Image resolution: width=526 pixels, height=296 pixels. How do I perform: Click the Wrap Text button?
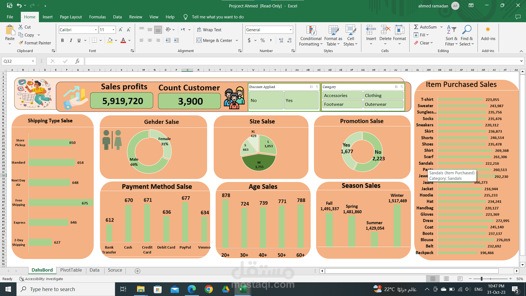(x=209, y=30)
